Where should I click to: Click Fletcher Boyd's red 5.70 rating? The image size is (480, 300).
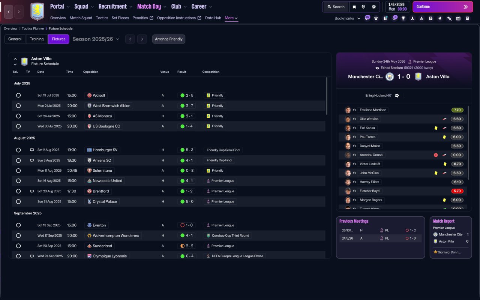click(x=457, y=191)
